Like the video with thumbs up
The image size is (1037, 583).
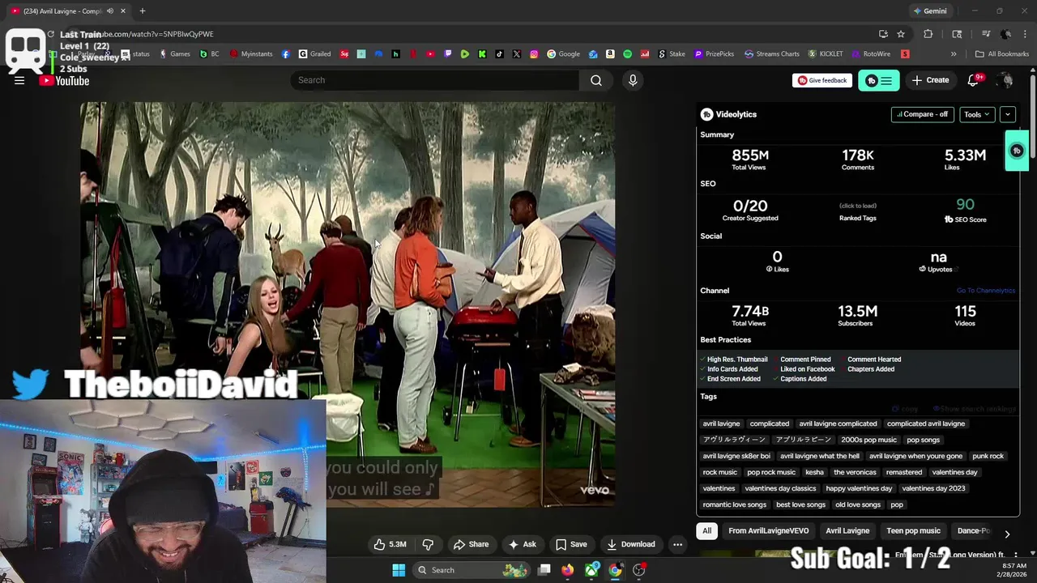pos(390,544)
